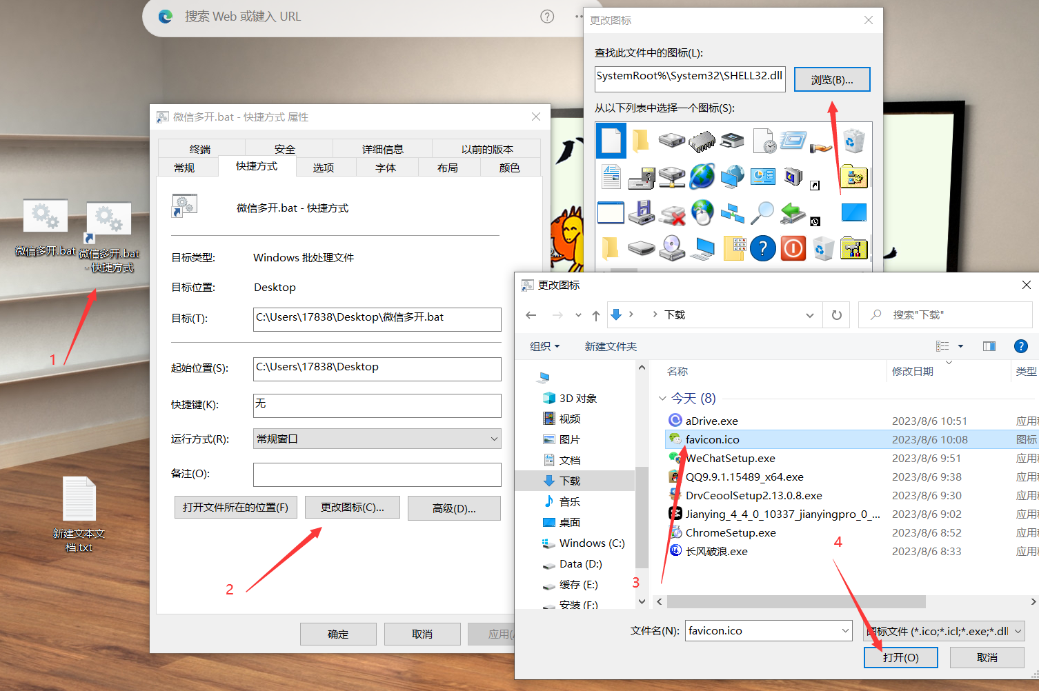
Task: Expand the file name combo box dropdown
Action: tap(845, 631)
